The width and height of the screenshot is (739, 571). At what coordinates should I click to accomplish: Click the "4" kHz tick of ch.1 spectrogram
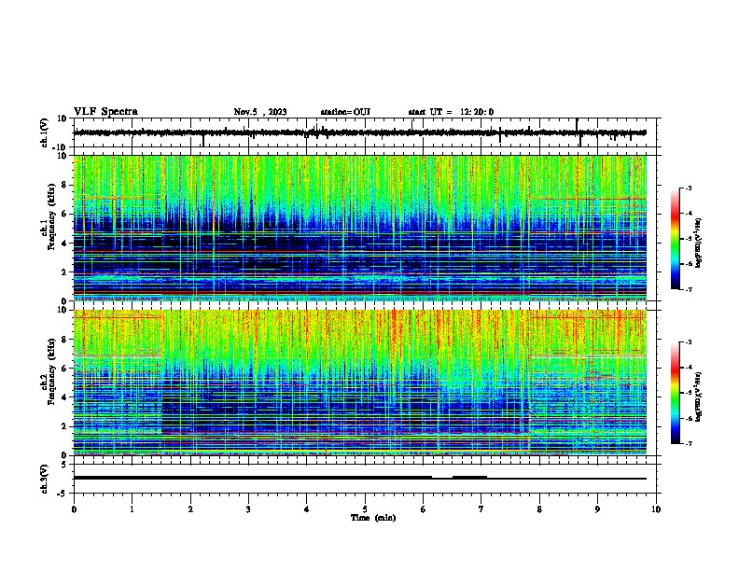pos(64,244)
